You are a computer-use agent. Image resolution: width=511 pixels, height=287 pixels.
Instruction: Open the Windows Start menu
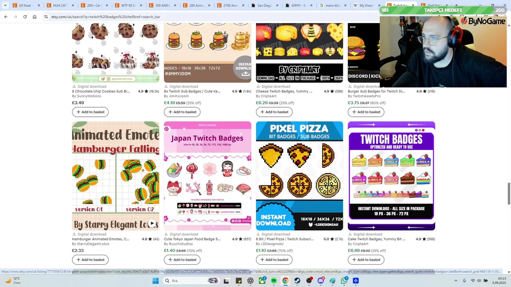(155, 281)
